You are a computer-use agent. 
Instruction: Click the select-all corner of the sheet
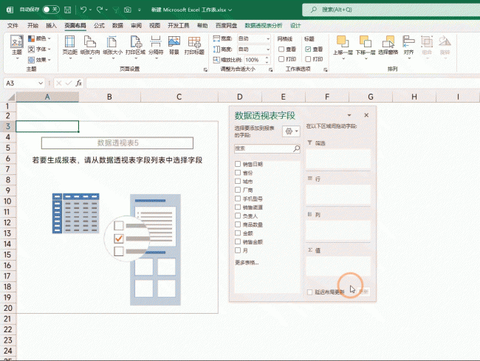tap(11, 97)
